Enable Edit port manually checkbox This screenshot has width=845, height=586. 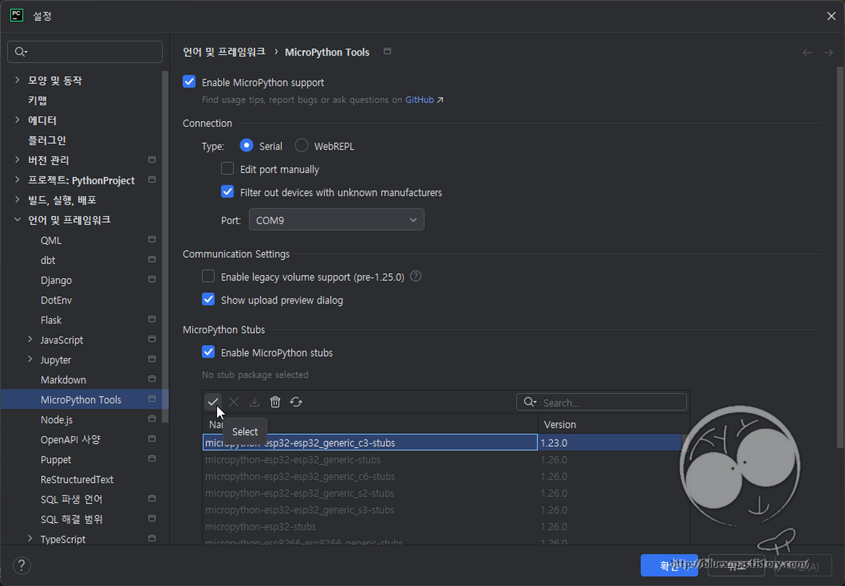[x=227, y=169]
